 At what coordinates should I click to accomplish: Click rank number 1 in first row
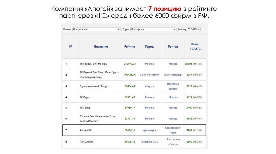[x=66, y=64]
